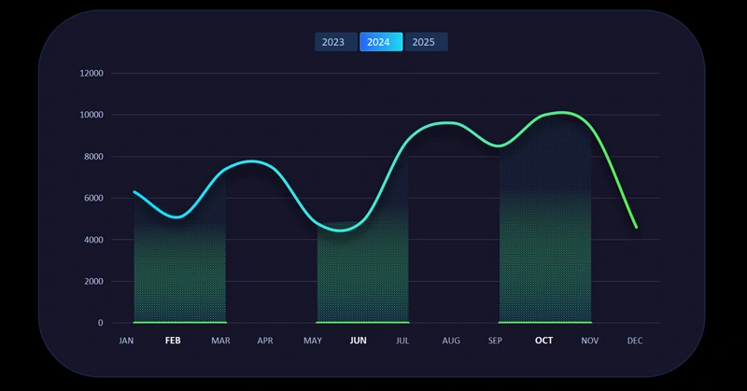Image resolution: width=747 pixels, height=391 pixels.
Task: Select the DEC month label
Action: click(x=635, y=341)
